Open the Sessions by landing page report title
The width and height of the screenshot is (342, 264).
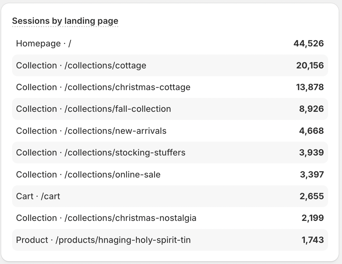65,21
